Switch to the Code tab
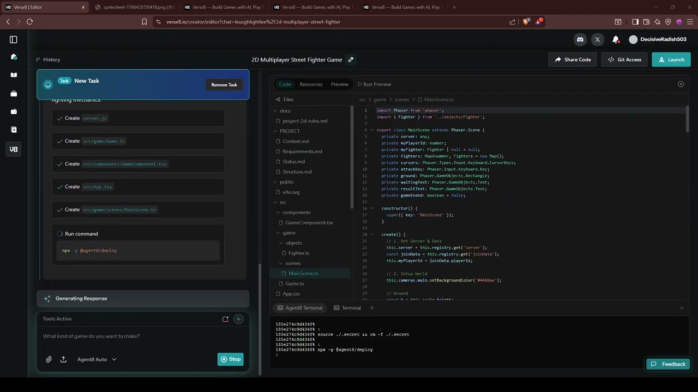This screenshot has width=698, height=392. [285, 84]
